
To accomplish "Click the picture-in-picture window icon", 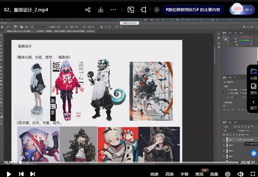I will (131, 10).
